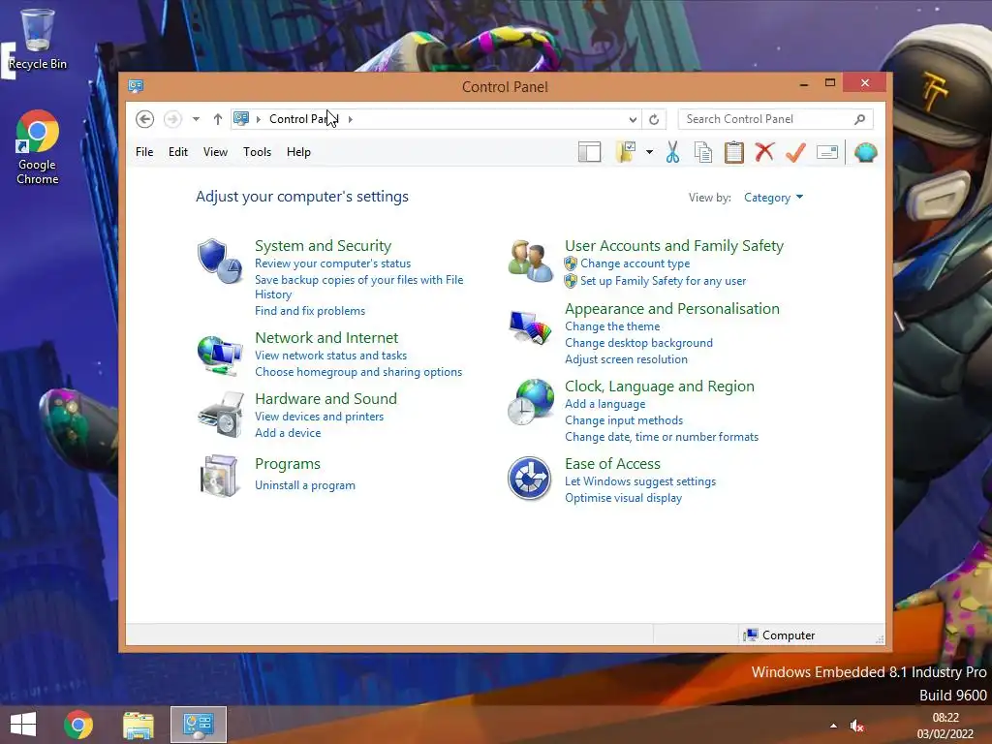Launch Google Chrome from the taskbar
The width and height of the screenshot is (992, 744).
pyautogui.click(x=78, y=725)
